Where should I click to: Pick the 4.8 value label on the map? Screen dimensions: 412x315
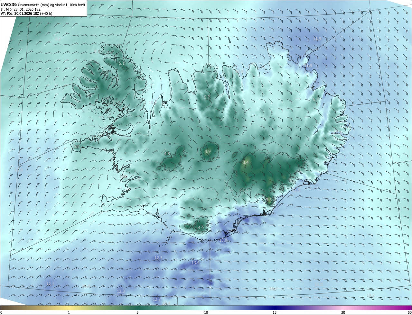tap(167, 154)
